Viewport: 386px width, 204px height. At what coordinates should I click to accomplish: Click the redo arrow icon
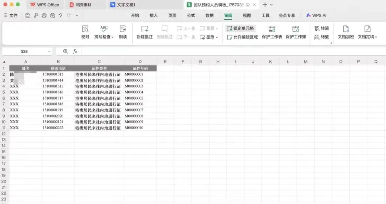click(69, 15)
